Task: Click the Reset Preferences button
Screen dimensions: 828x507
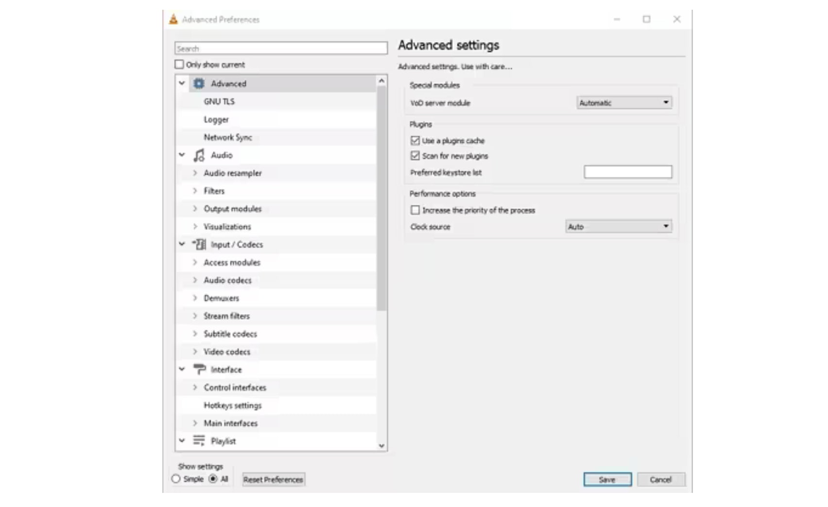Action: click(274, 479)
